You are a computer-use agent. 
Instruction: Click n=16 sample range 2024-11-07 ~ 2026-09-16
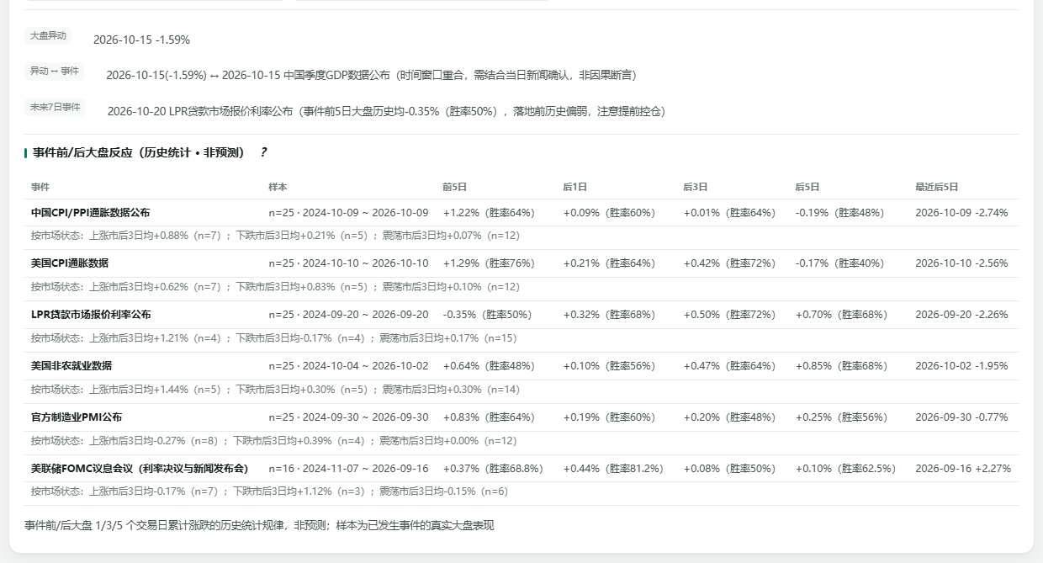[348, 469]
